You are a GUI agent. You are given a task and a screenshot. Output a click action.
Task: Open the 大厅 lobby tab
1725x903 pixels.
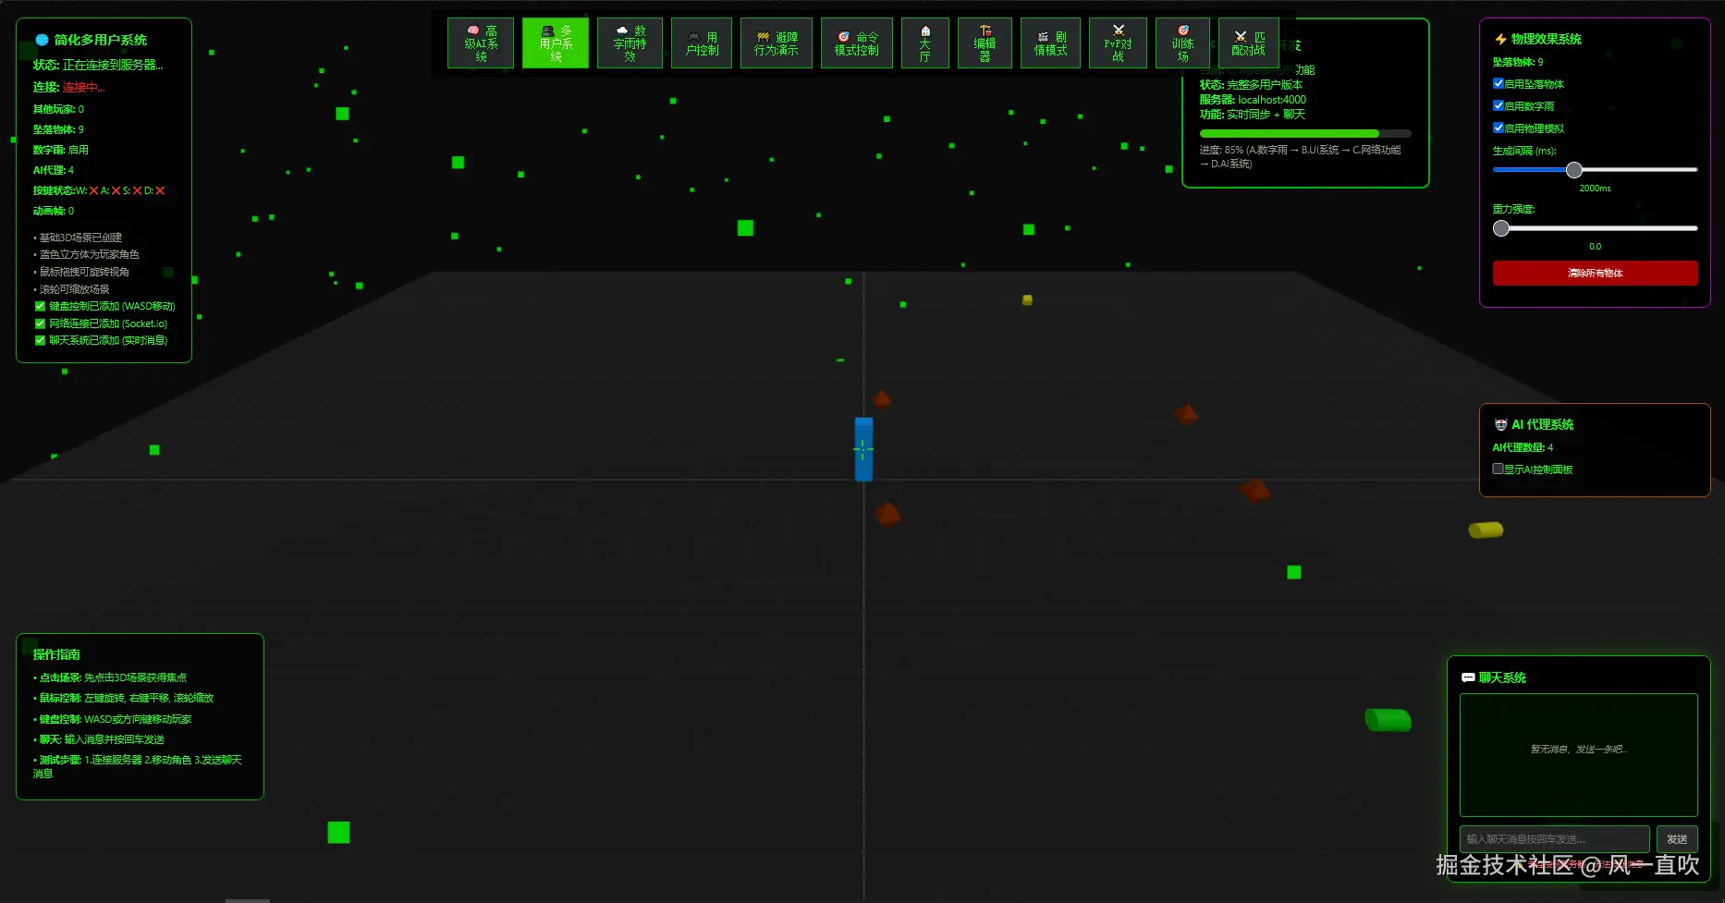(925, 43)
